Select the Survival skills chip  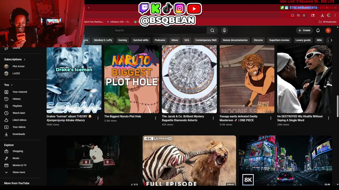[x=141, y=40]
